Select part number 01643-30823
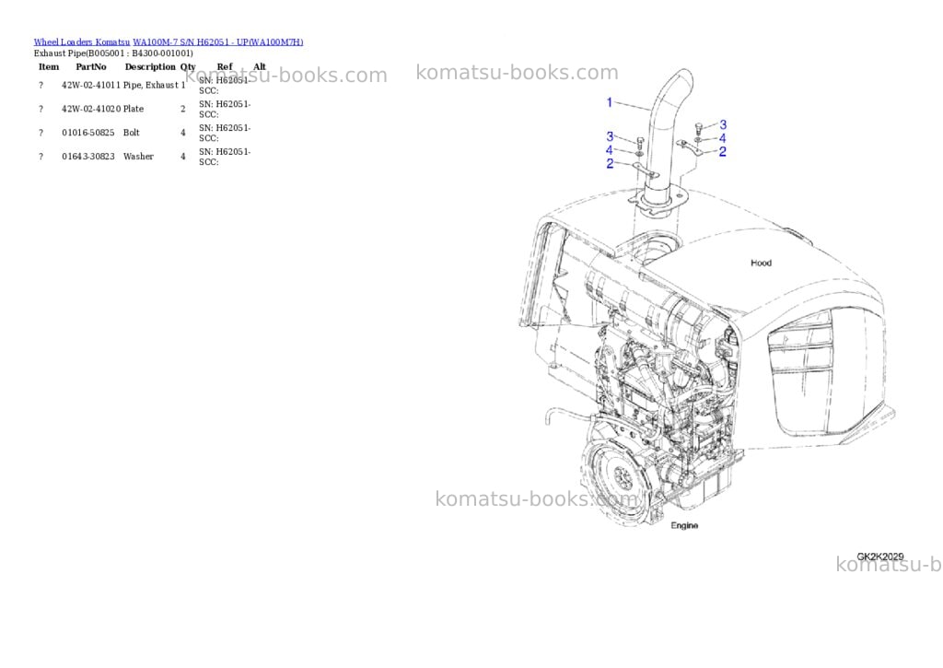Image resolution: width=943 pixels, height=668 pixels. tap(87, 157)
